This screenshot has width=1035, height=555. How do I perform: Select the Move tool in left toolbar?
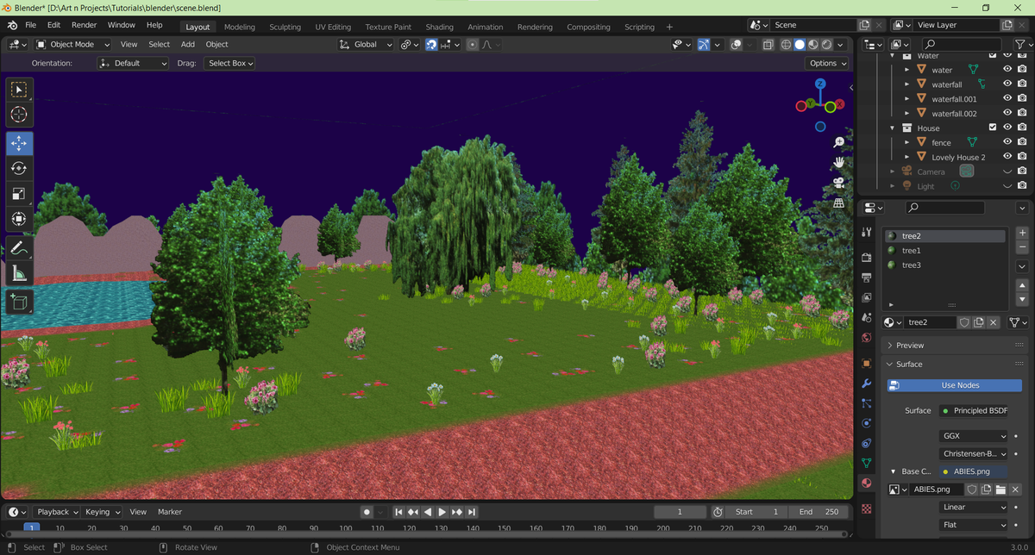(x=20, y=142)
